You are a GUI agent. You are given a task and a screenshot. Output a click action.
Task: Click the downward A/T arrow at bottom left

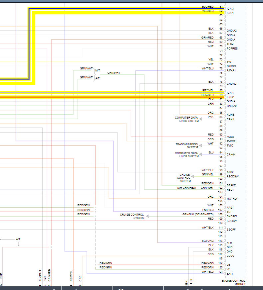click(19, 244)
